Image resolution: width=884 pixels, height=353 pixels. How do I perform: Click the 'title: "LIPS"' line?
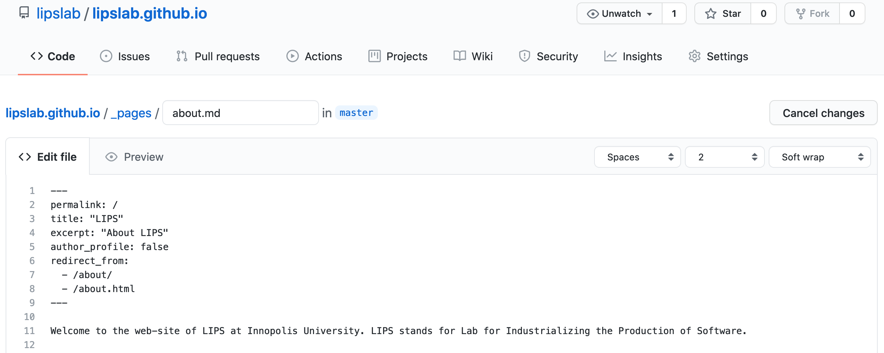pos(87,219)
